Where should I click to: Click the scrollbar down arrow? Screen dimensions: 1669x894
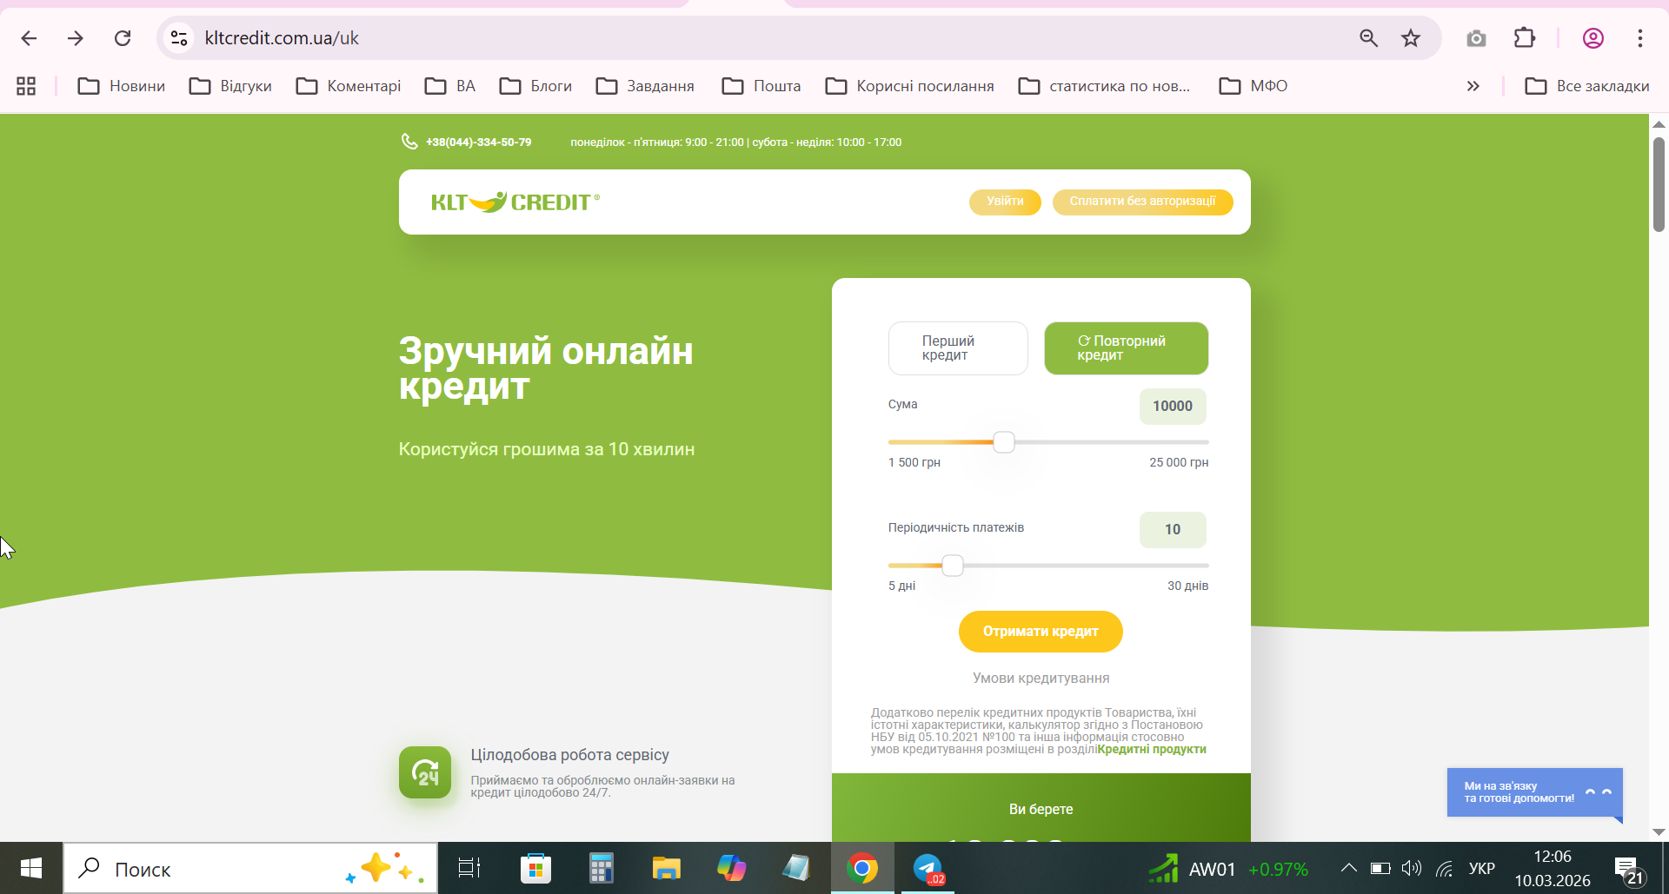[1659, 832]
